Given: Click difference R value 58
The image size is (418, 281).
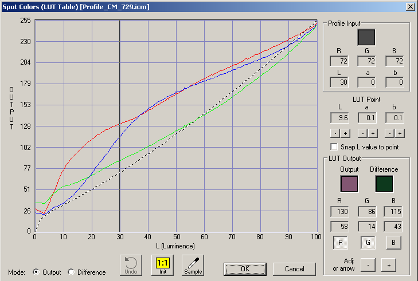Looking at the screenshot, I should pos(339,227).
